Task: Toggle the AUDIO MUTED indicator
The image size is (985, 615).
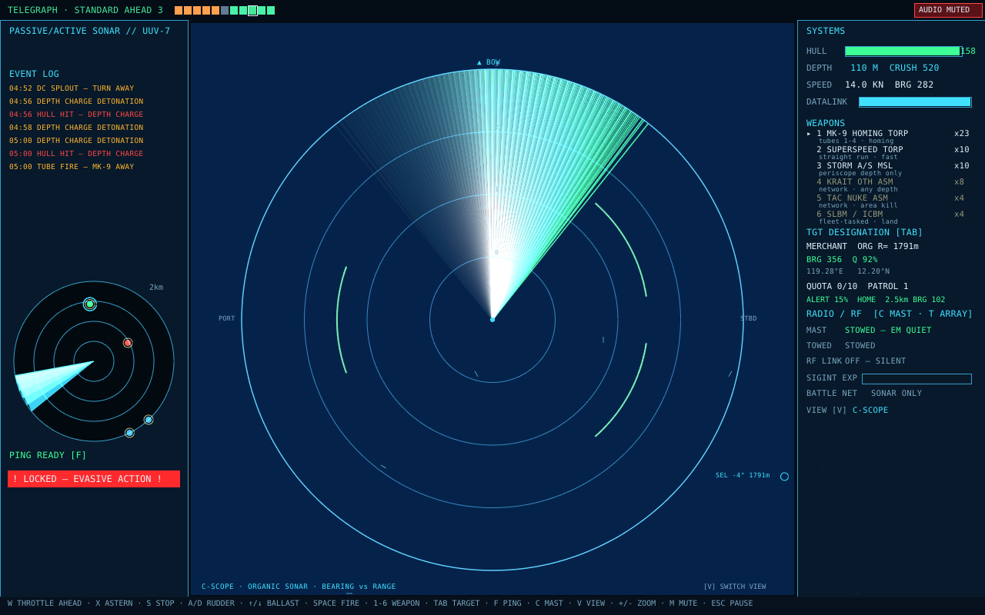Action: tap(948, 10)
